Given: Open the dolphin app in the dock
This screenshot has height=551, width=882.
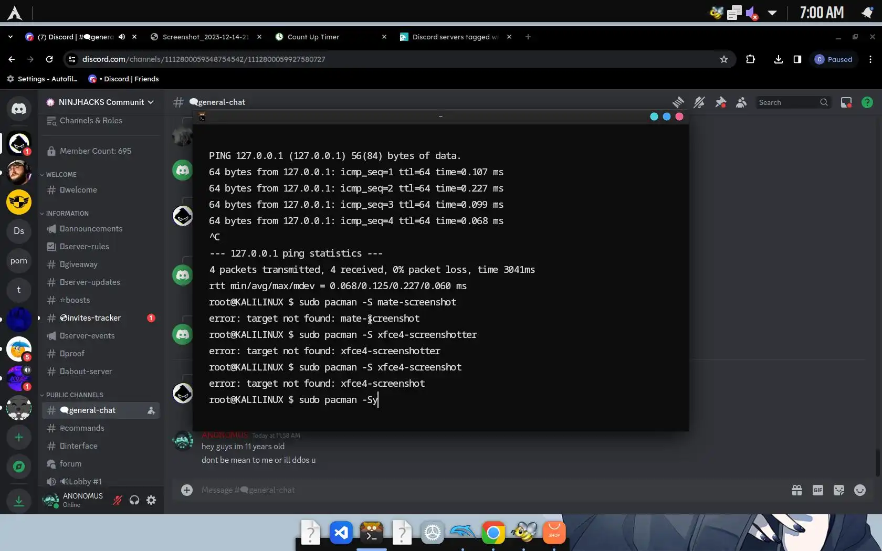Looking at the screenshot, I should tap(463, 533).
